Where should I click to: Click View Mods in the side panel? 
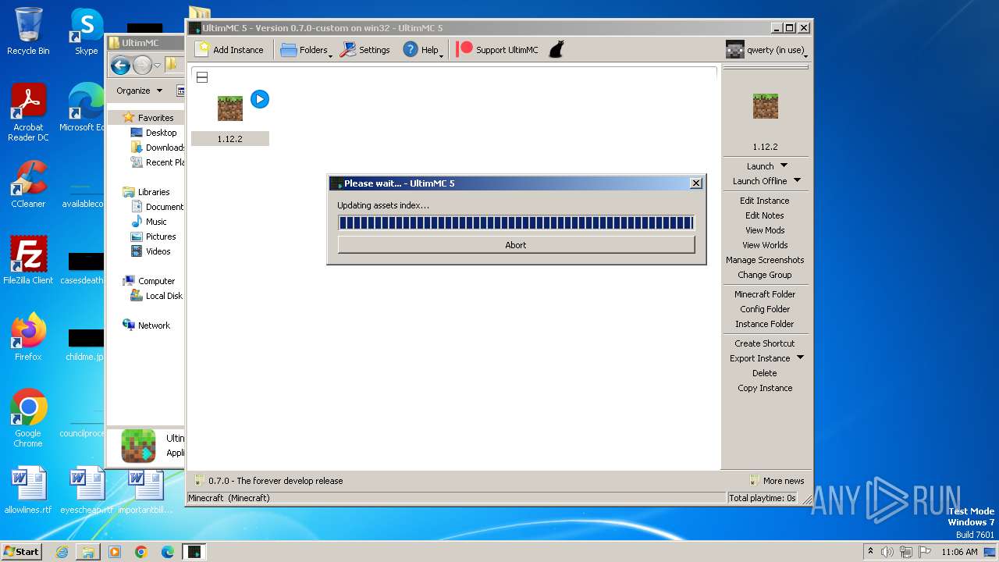coord(765,230)
